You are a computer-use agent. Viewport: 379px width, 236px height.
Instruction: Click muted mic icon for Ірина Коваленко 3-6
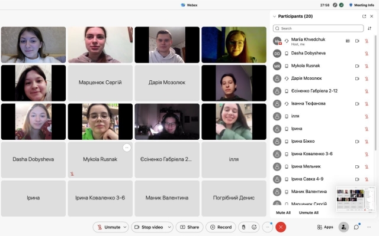(x=367, y=154)
